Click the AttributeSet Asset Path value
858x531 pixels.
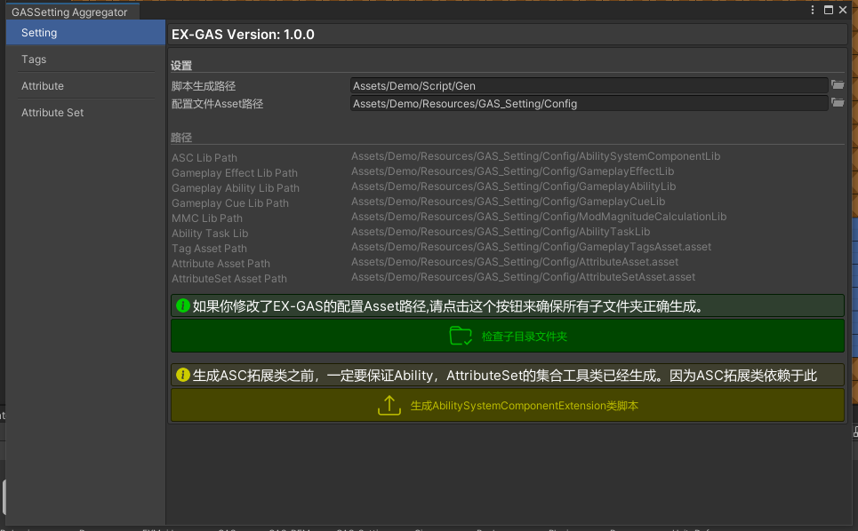point(523,277)
